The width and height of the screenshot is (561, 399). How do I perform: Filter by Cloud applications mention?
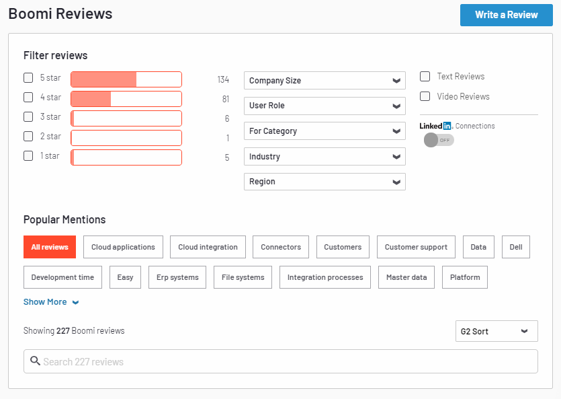pos(123,247)
